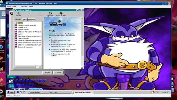Click the Show Desktop quick launch icon

(24, 92)
